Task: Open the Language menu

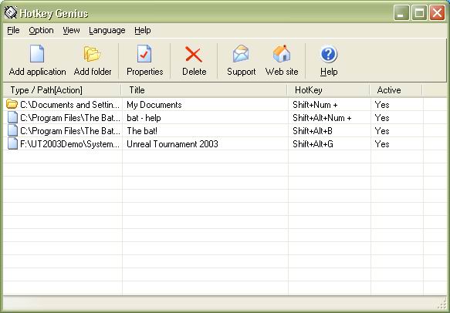Action: (x=107, y=30)
